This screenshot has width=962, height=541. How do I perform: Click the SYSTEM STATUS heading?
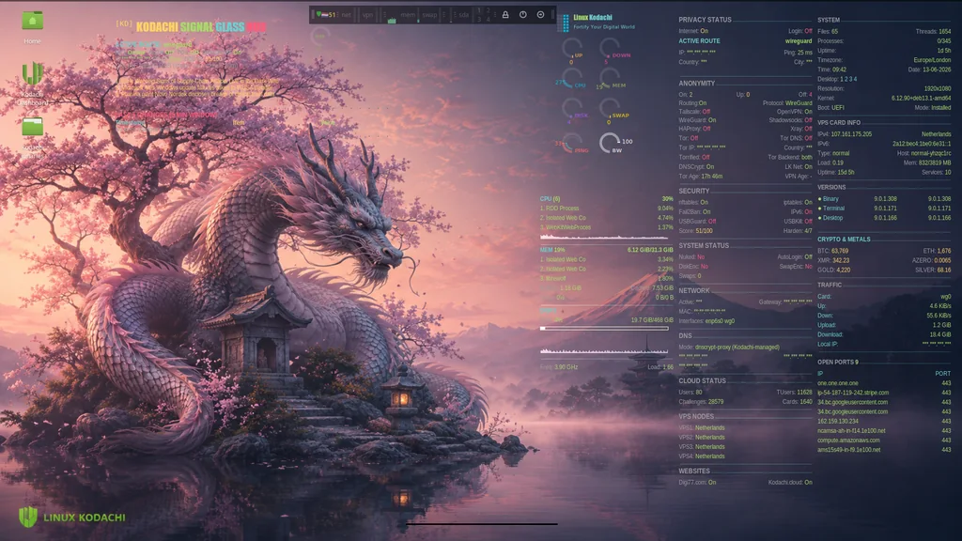pyautogui.click(x=704, y=245)
